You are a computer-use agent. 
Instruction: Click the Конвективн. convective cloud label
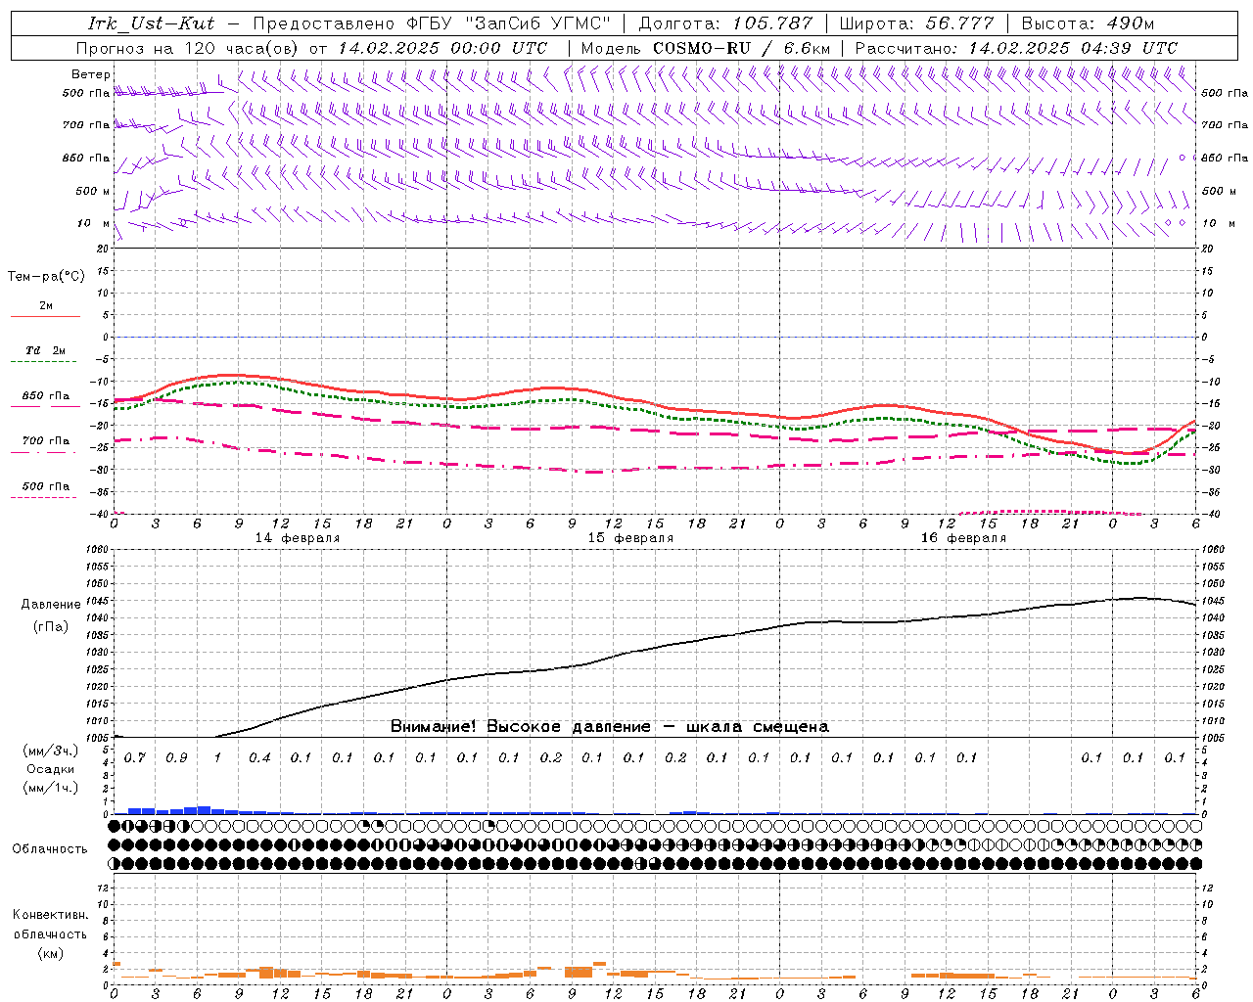point(51,915)
